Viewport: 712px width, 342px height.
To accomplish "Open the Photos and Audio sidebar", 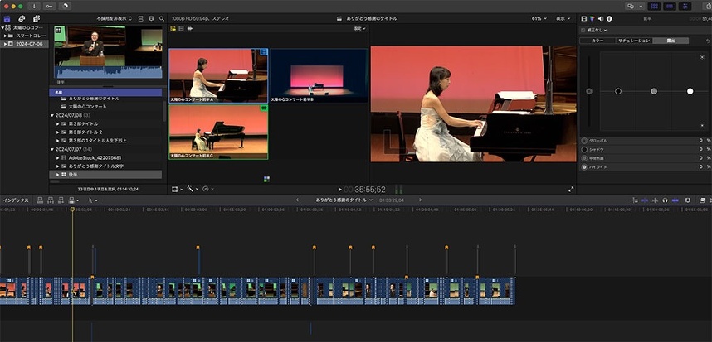I will coord(22,17).
